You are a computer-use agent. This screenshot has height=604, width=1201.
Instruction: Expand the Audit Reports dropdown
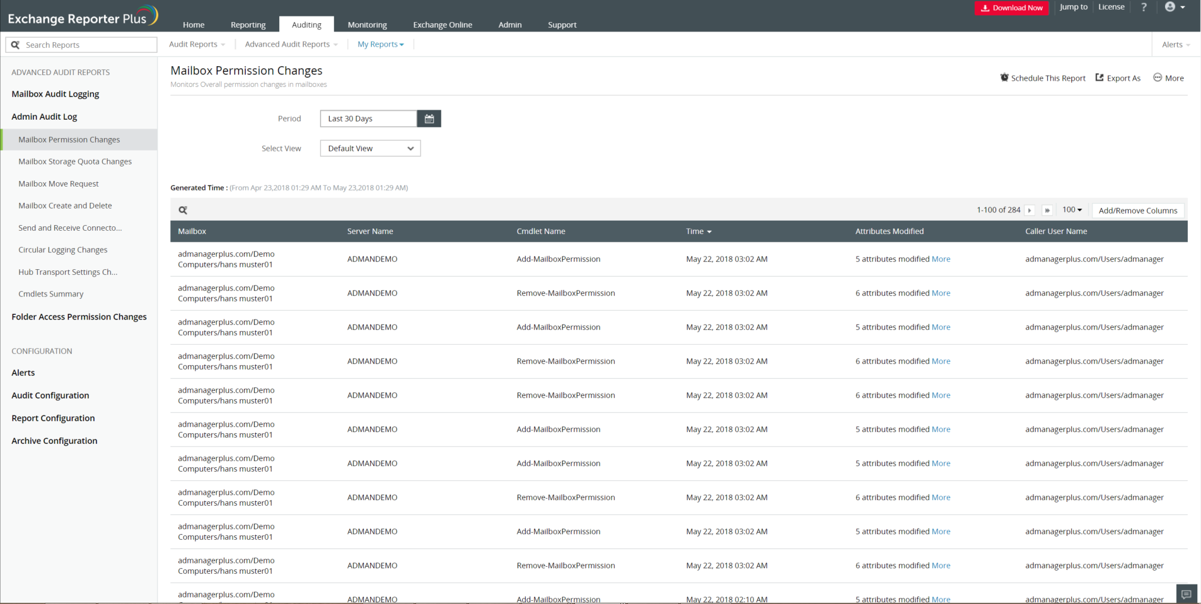(197, 44)
